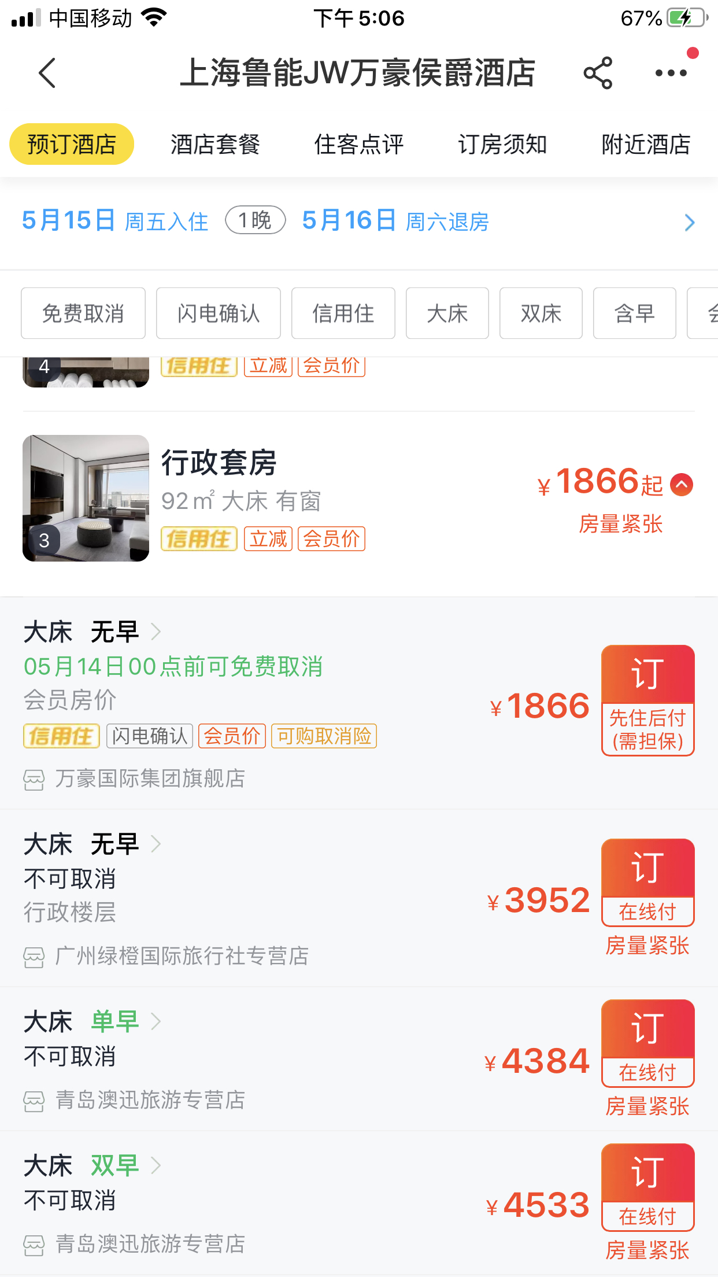718x1277 pixels.
Task: Book the ¥1866 先住后付 room
Action: tap(647, 700)
